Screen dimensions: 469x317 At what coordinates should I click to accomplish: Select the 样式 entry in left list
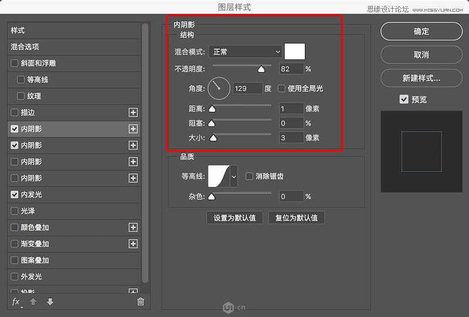[x=74, y=30]
